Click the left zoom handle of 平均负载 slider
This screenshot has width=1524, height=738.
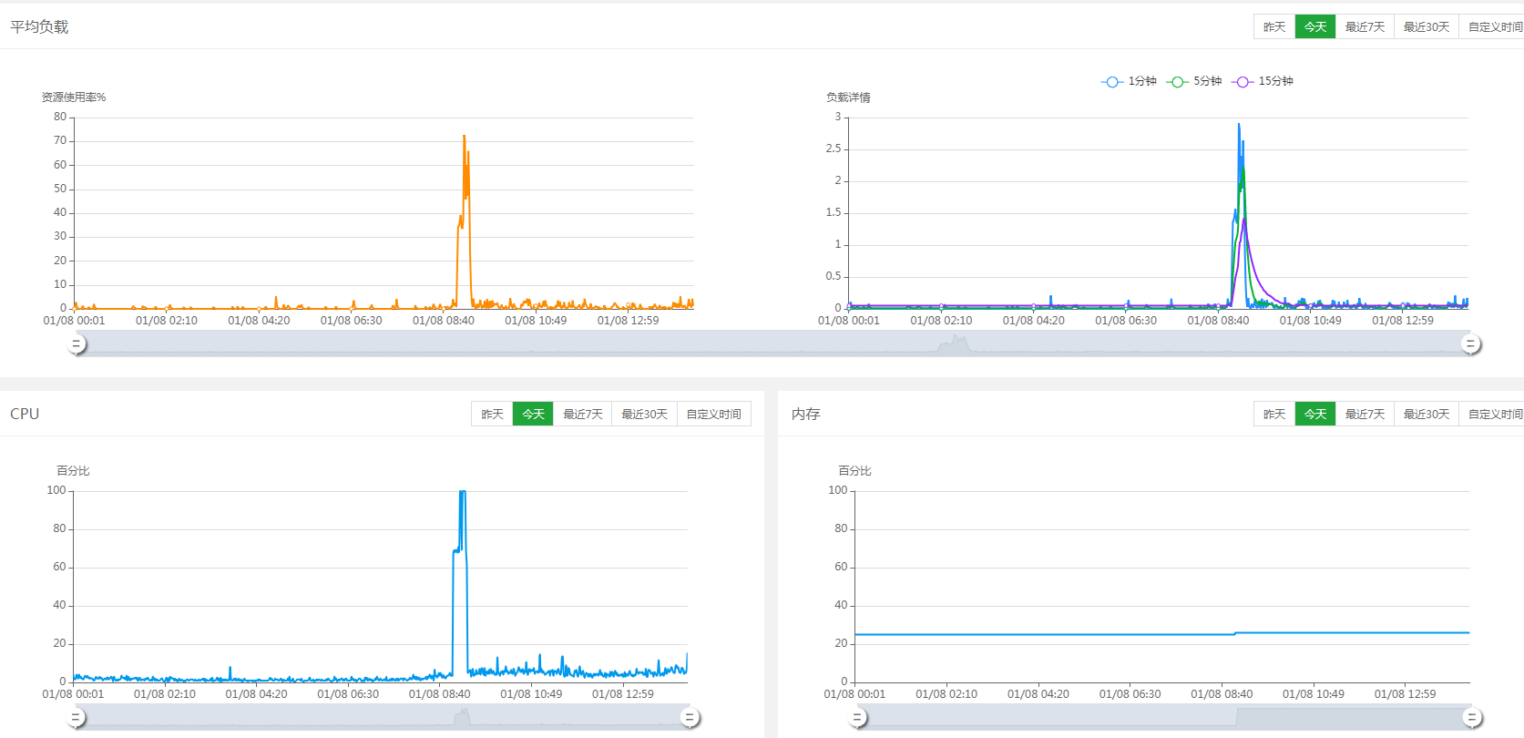77,343
